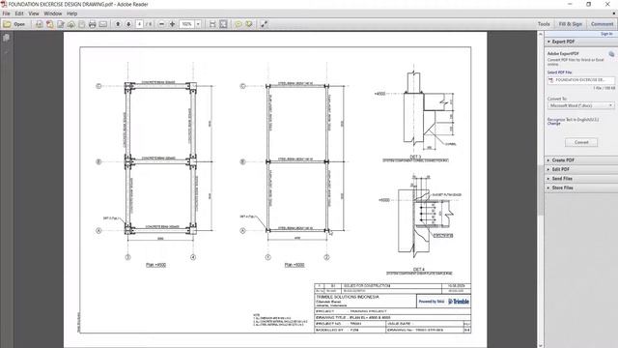Click the Highlight text toolbar icon
Screen dimensions: 618x348
pos(249,24)
